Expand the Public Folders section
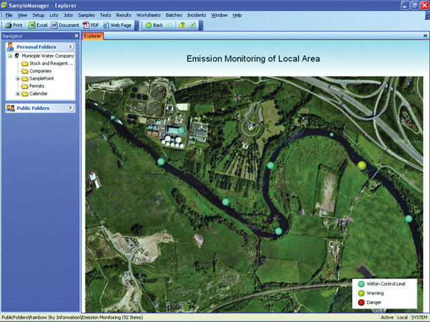 pyautogui.click(x=71, y=108)
